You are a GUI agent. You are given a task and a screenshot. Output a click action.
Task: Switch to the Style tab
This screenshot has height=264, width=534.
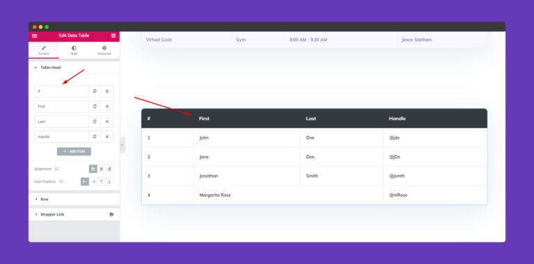[x=74, y=50]
